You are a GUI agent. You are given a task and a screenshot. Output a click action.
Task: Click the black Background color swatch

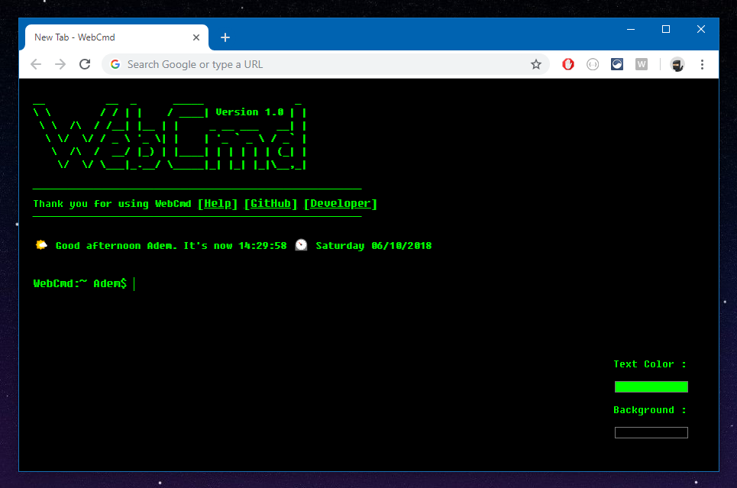click(x=651, y=432)
